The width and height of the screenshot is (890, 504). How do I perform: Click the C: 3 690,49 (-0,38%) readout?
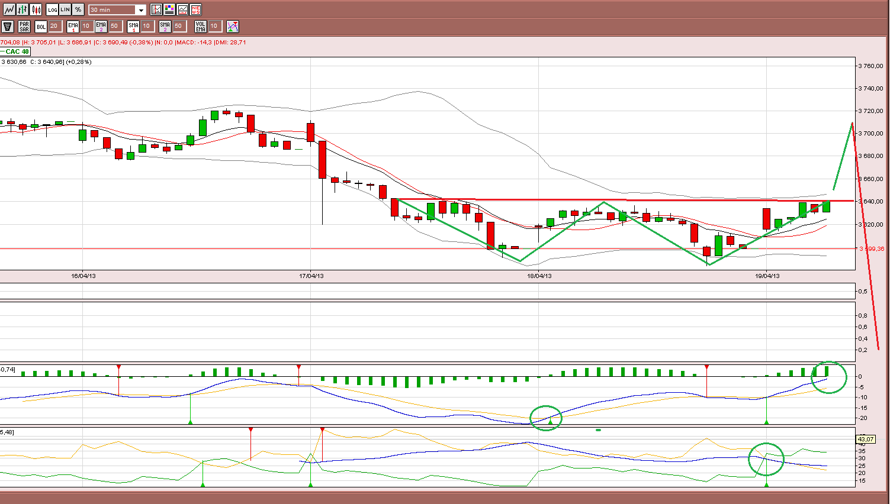click(123, 42)
